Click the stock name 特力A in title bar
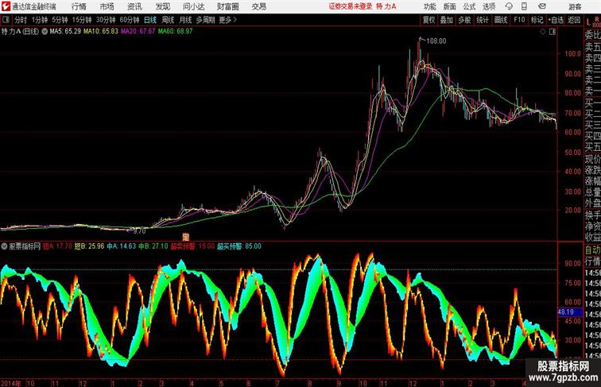 click(386, 6)
